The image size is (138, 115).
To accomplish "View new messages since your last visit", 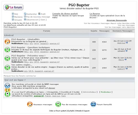I will coord(109,23).
